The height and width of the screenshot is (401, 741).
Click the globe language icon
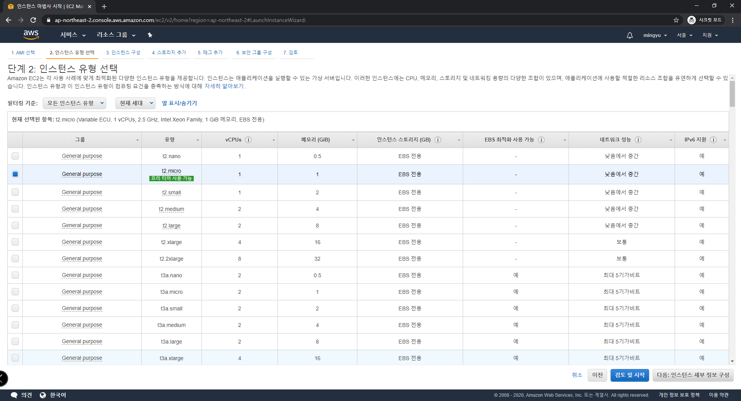(43, 395)
